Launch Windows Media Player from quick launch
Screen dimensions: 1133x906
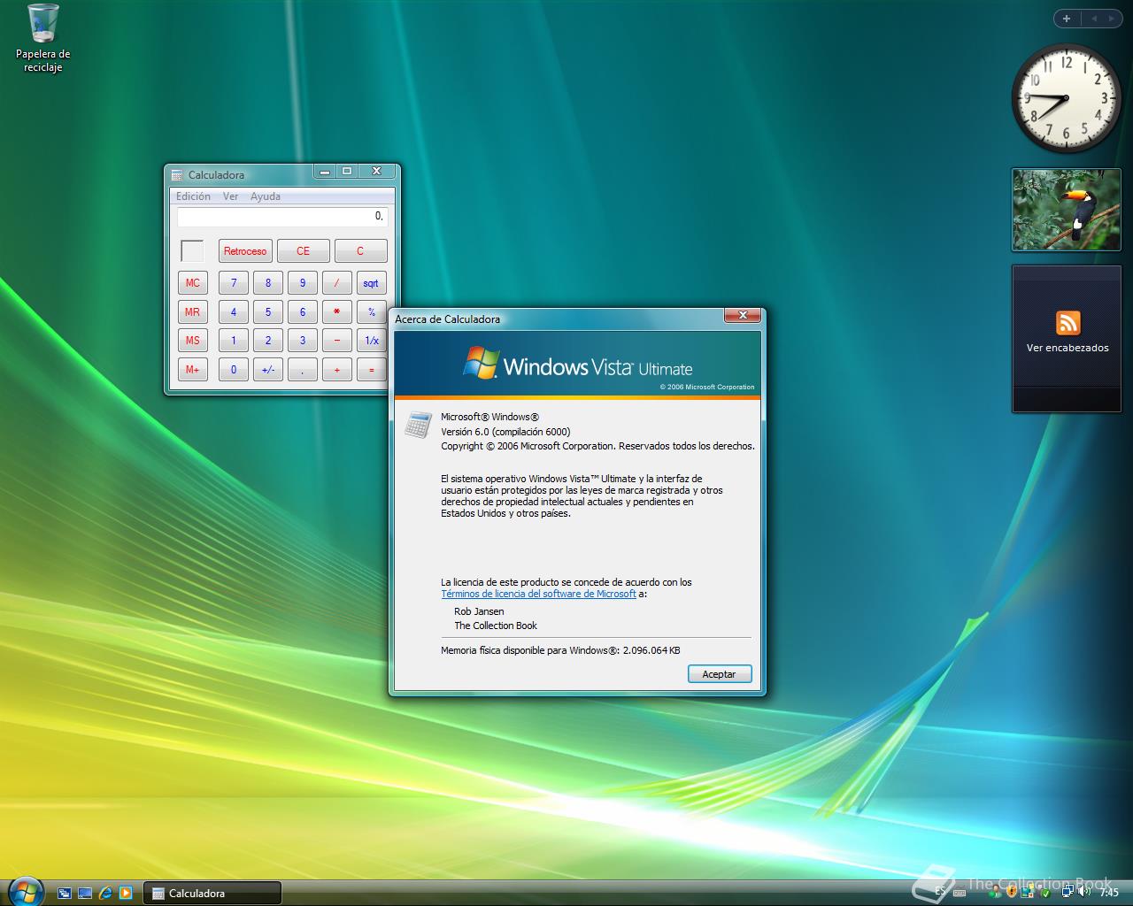(126, 893)
